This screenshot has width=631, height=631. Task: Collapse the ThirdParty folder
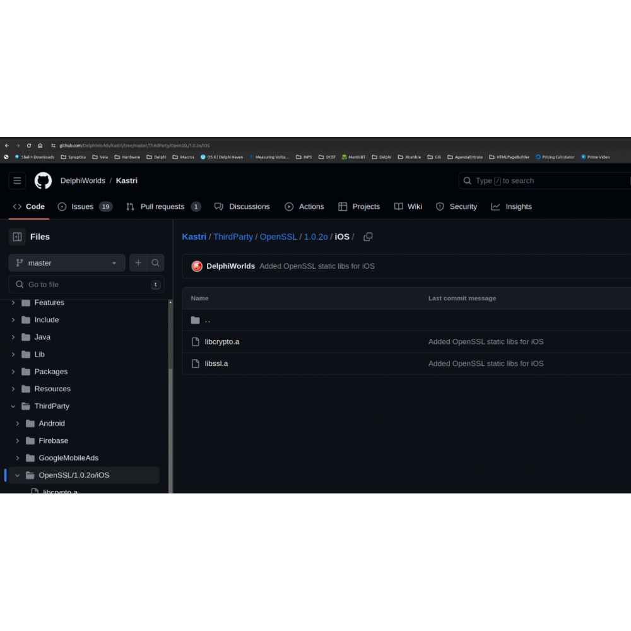tap(13, 406)
